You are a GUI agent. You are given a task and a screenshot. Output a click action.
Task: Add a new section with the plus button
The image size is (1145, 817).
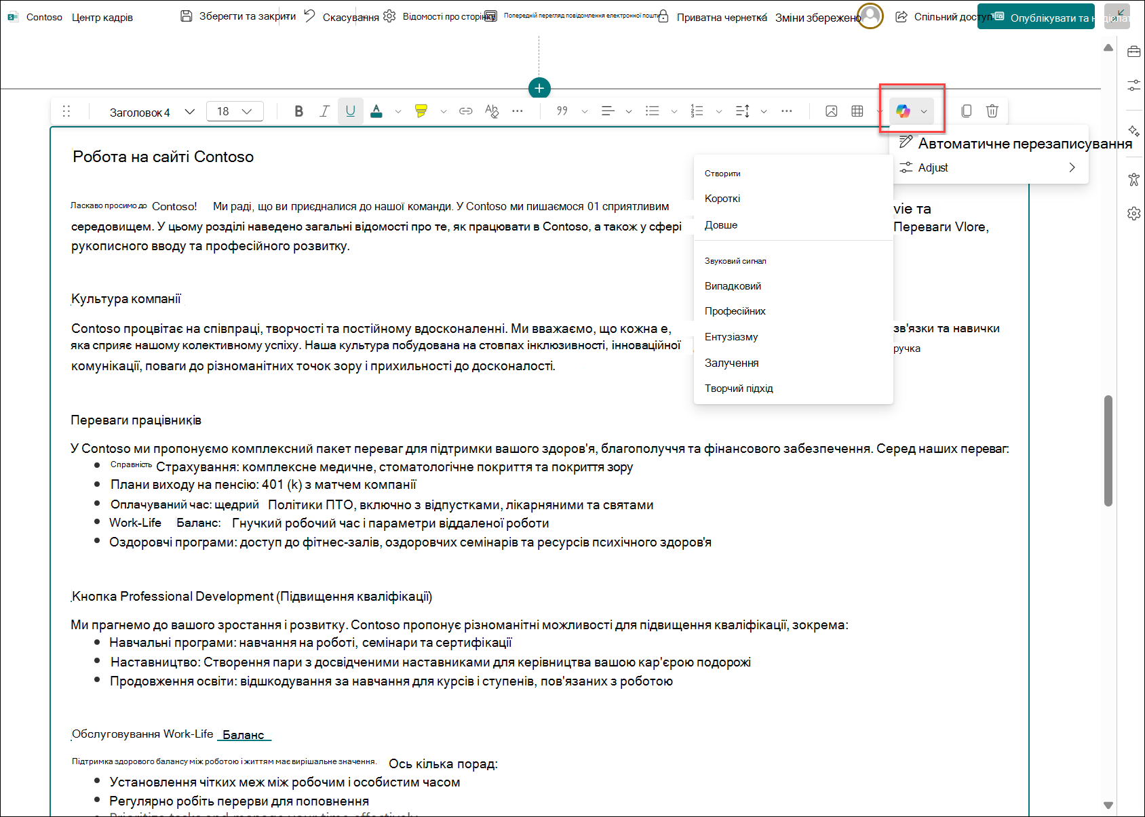539,88
